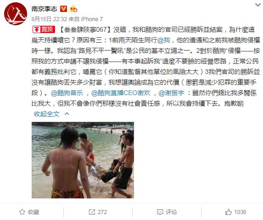Click the 来自 iPhone 7 source link
263x220 pixels.
[x=85, y=19]
